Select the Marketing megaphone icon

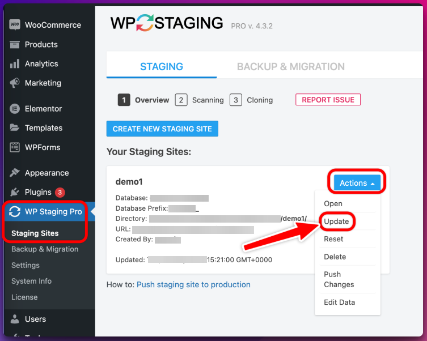point(15,83)
